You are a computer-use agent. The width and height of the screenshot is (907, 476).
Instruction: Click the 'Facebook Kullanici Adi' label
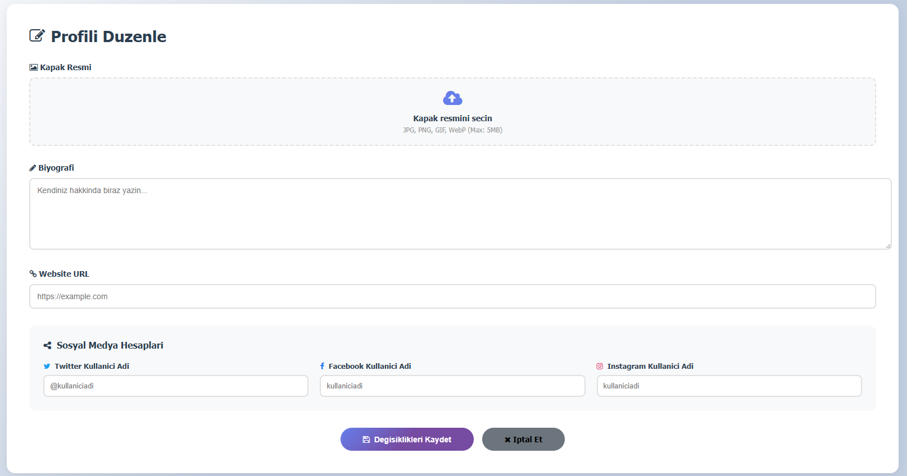370,366
